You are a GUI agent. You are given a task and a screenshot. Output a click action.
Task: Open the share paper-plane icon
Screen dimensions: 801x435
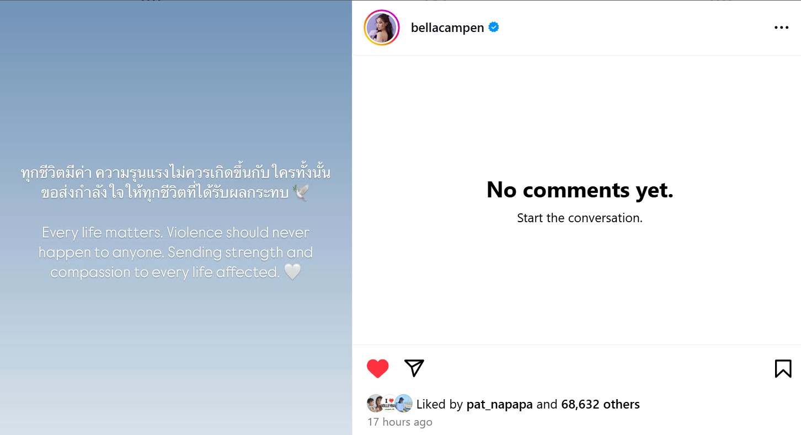[x=414, y=368]
